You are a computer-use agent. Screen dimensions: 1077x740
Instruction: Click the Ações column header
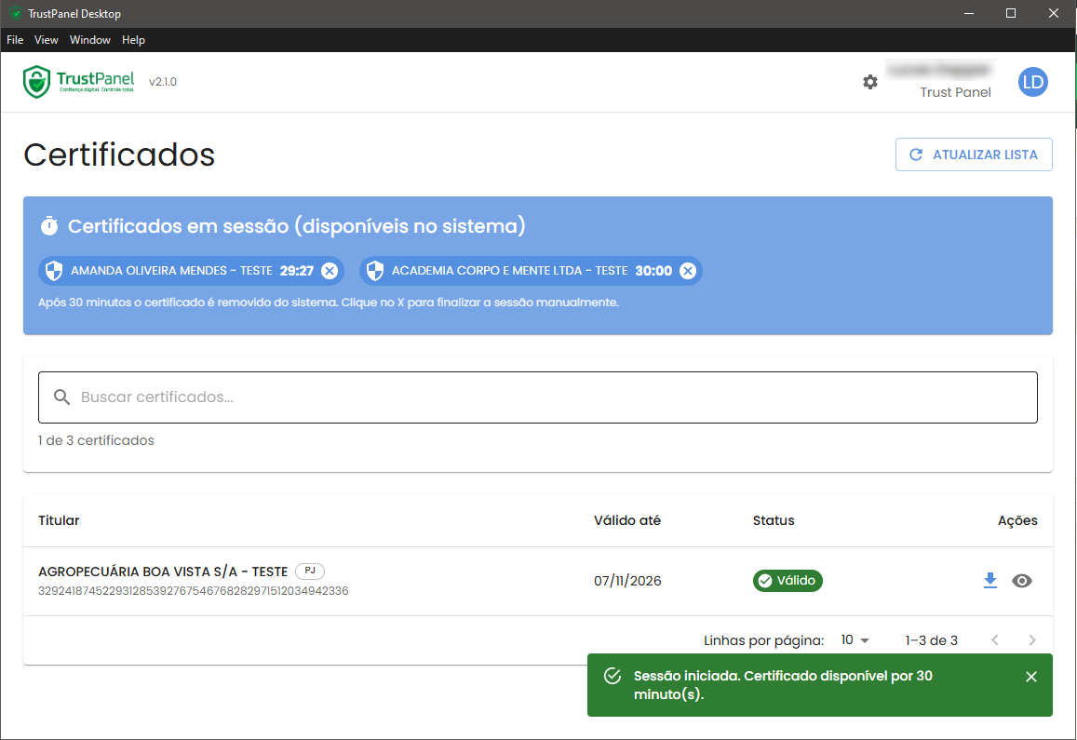[x=1017, y=520]
